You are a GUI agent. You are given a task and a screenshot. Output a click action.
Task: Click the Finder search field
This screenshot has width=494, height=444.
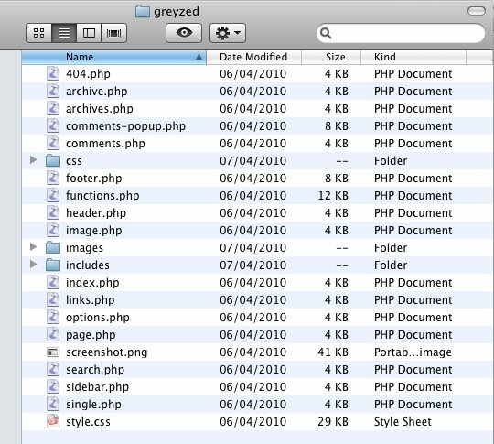[x=401, y=33]
